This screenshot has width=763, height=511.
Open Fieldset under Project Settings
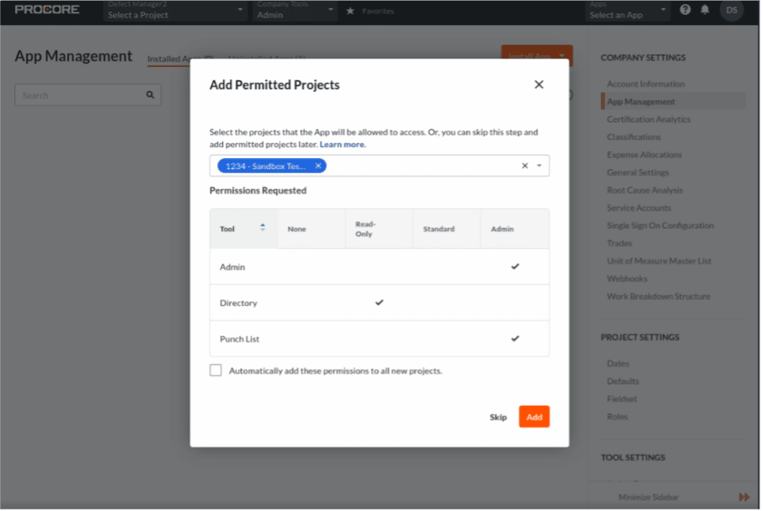pos(624,400)
